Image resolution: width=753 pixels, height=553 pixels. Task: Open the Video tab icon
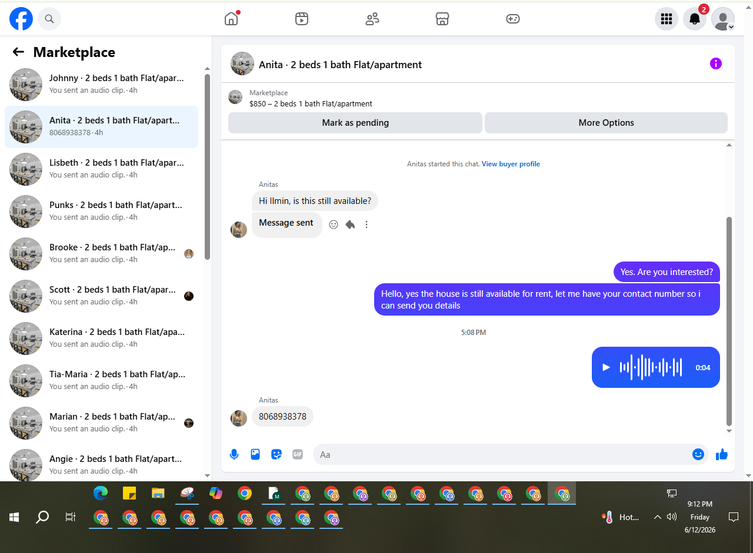click(302, 19)
